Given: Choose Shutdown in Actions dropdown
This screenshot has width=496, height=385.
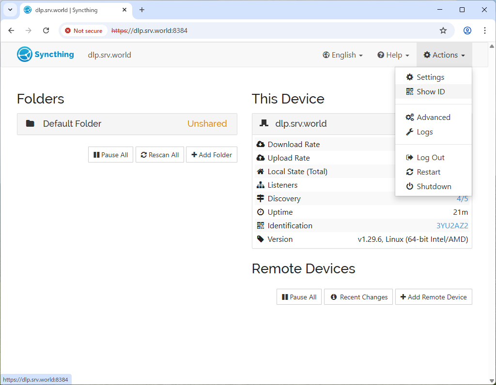Looking at the screenshot, I should (x=434, y=186).
